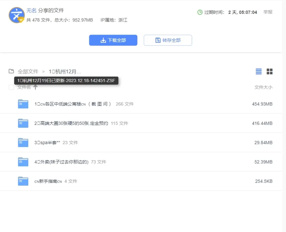The width and height of the screenshot is (286, 232).
Task: Sort the list by 文件大小 header
Action: 263,87
